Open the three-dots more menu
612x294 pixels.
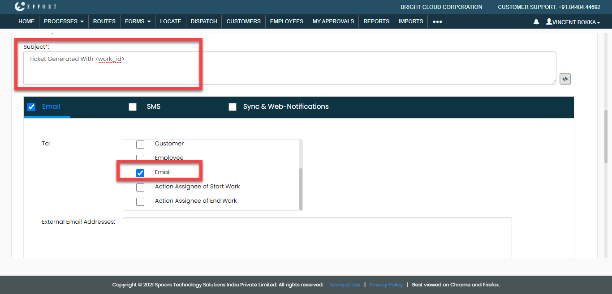tap(437, 21)
